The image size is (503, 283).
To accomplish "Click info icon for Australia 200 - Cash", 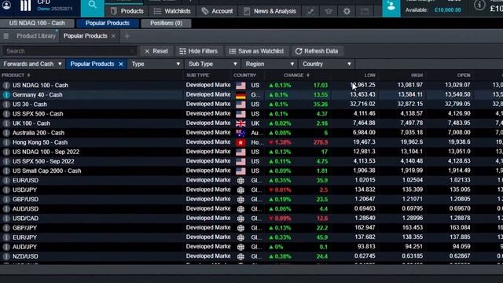I will tap(6, 133).
